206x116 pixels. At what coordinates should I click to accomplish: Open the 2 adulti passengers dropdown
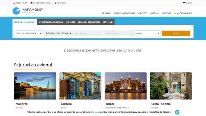click(x=147, y=33)
